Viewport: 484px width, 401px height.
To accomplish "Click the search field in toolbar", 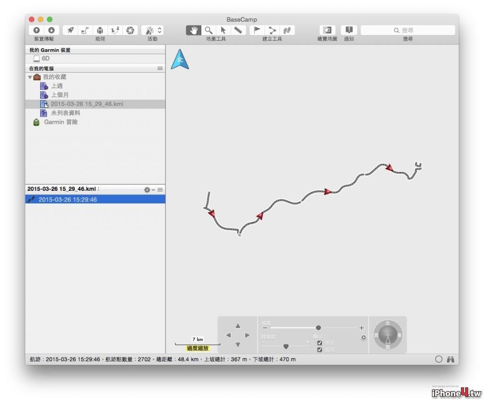I will click(408, 30).
